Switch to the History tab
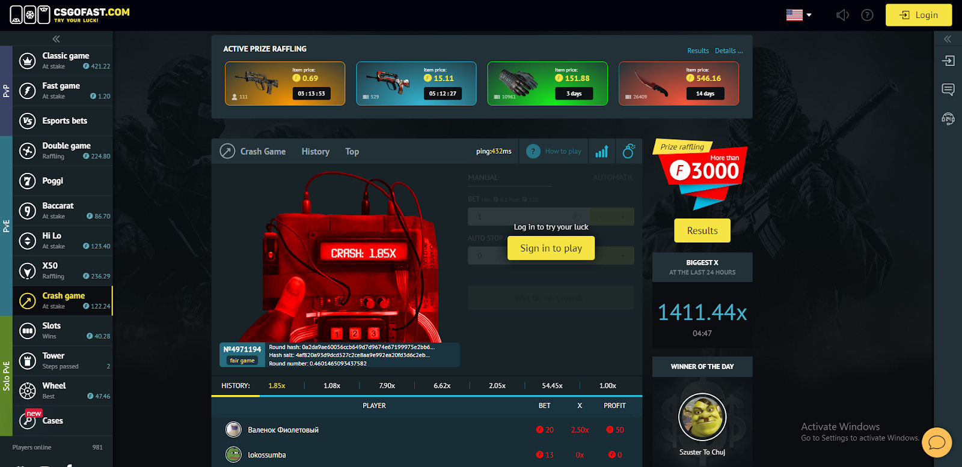Image resolution: width=962 pixels, height=467 pixels. [x=316, y=151]
